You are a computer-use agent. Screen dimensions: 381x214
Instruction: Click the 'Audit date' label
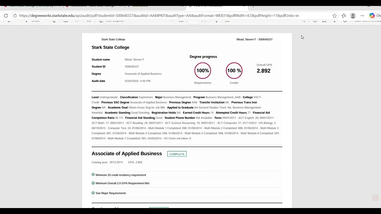click(98, 81)
